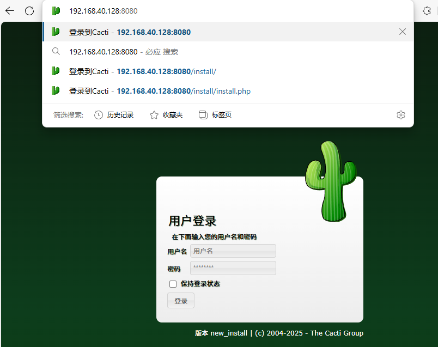Click the 保持登录状态 label text

click(200, 284)
